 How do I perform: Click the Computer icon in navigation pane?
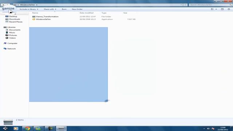coord(5,43)
